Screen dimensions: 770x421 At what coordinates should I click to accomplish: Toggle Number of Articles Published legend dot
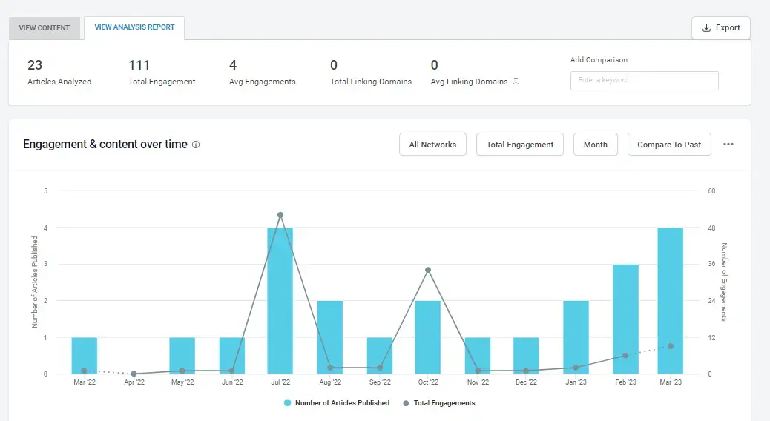pyautogui.click(x=287, y=403)
